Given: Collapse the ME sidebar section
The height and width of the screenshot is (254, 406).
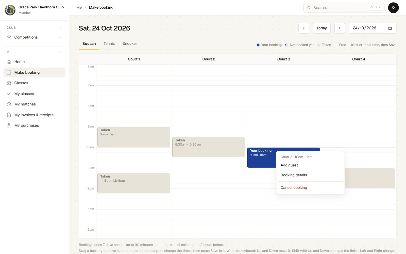Looking at the screenshot, I should click(x=61, y=52).
